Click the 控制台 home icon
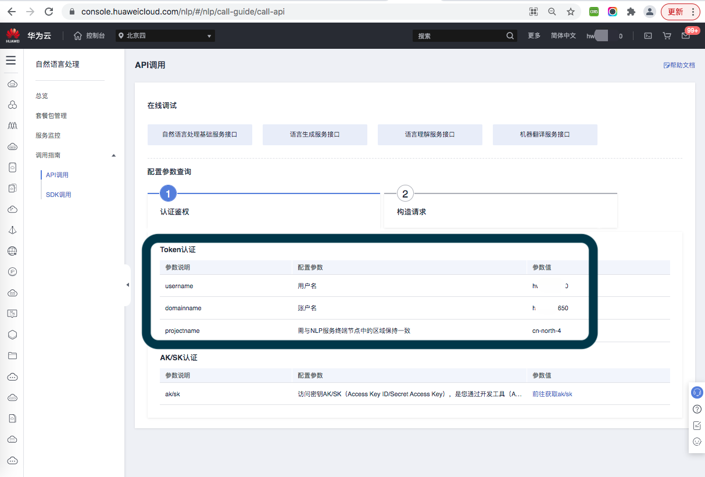Image resolution: width=705 pixels, height=477 pixels. [x=78, y=35]
